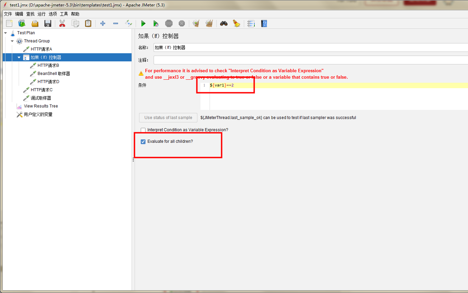The image size is (468, 293).
Task: Click the ${JMeterThread.last_sample_ok} hint text
Action: 278,118
